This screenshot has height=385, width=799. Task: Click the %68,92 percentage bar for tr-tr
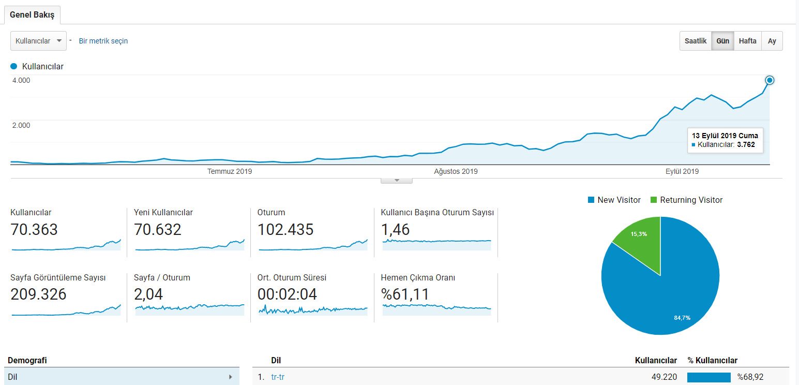pos(708,377)
